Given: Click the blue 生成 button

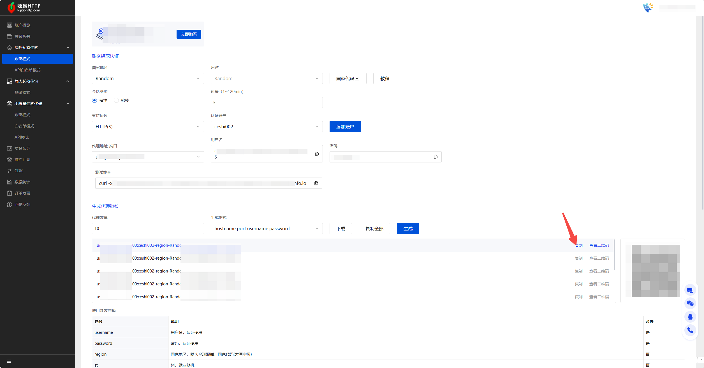Looking at the screenshot, I should [x=408, y=229].
